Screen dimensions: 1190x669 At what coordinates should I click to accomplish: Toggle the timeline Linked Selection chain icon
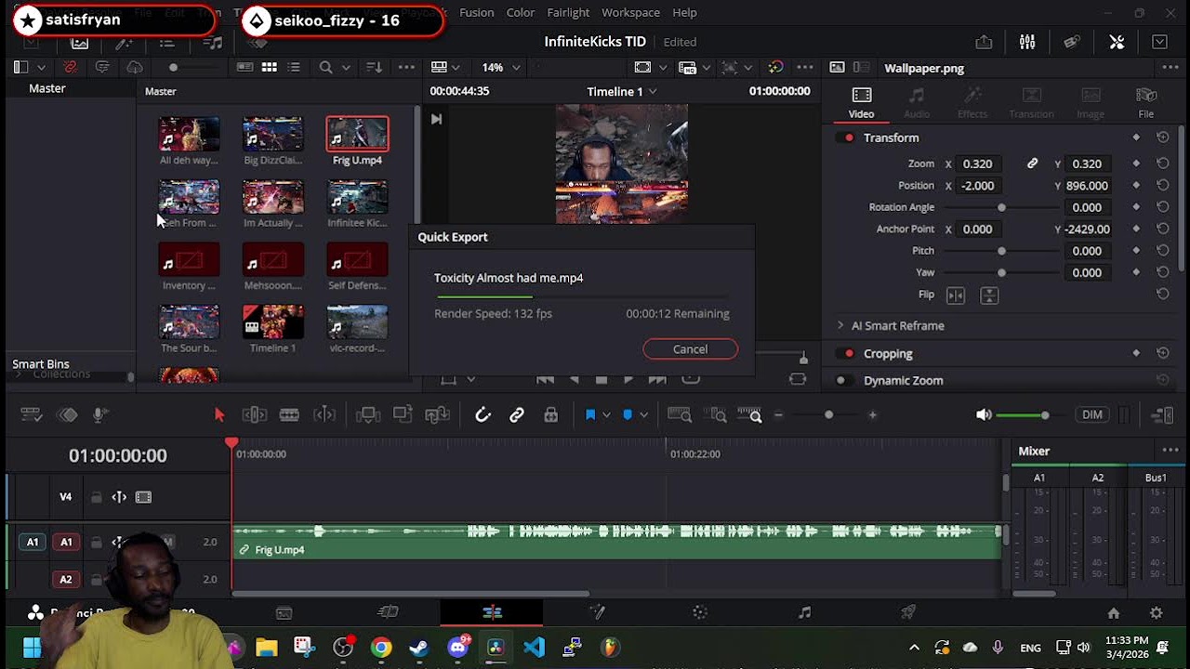point(517,415)
